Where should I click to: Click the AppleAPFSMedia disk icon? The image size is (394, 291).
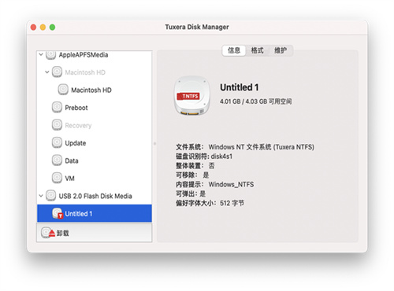(x=50, y=55)
